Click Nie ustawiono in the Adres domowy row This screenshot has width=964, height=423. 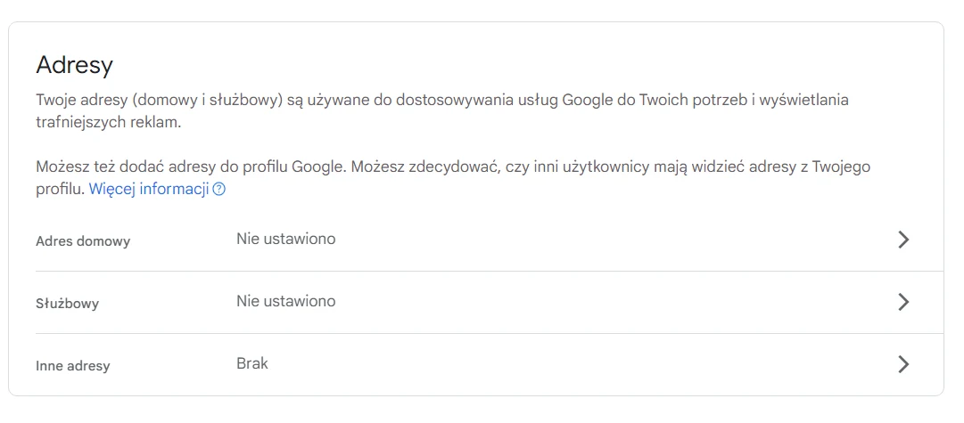[285, 239]
